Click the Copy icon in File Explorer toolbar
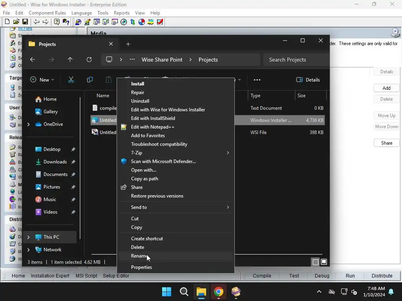 point(90,80)
